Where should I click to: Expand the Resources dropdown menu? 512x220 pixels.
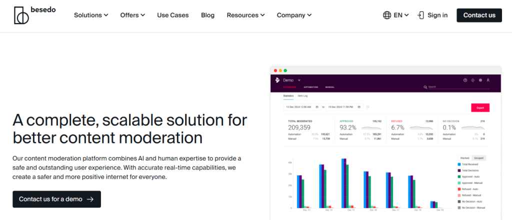pos(245,15)
